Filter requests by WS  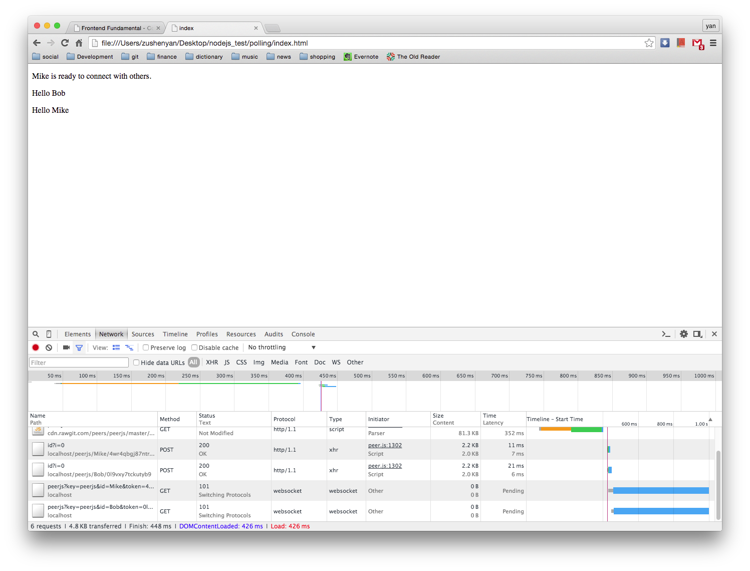point(336,362)
